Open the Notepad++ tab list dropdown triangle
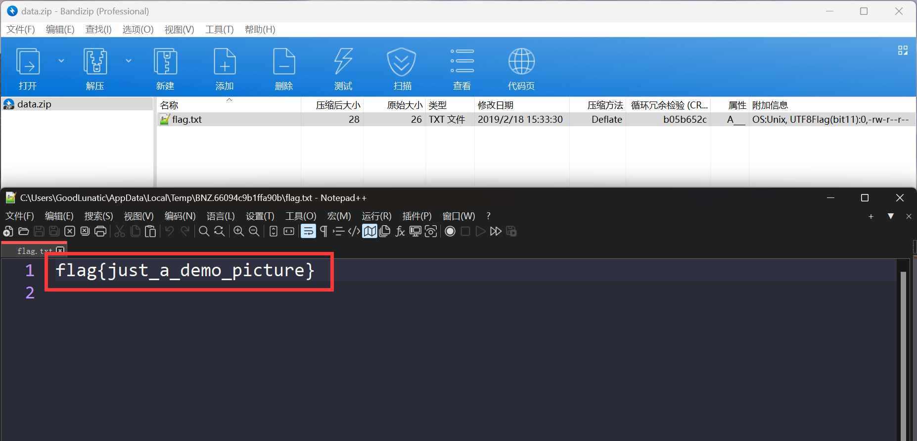 [x=891, y=216]
